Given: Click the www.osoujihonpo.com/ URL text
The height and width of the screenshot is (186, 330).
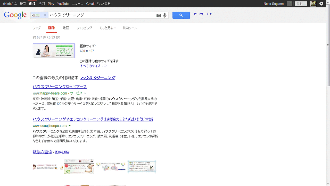Looking at the screenshot, I should pyautogui.click(x=50, y=126).
